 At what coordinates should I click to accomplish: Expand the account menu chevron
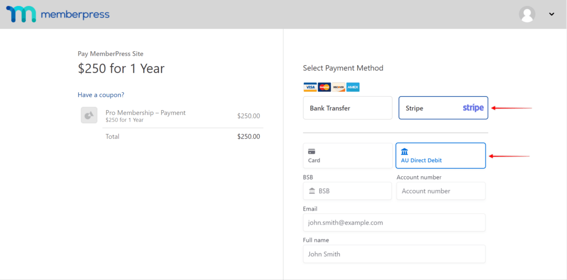(x=552, y=14)
